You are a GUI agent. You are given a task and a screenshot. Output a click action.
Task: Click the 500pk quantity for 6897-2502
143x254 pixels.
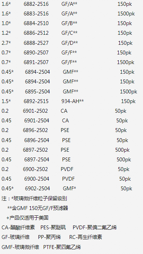pyautogui.click(x=122, y=150)
